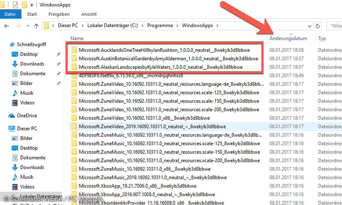Click the OneDrive cloud icon
The image size is (342, 205).
point(12,116)
